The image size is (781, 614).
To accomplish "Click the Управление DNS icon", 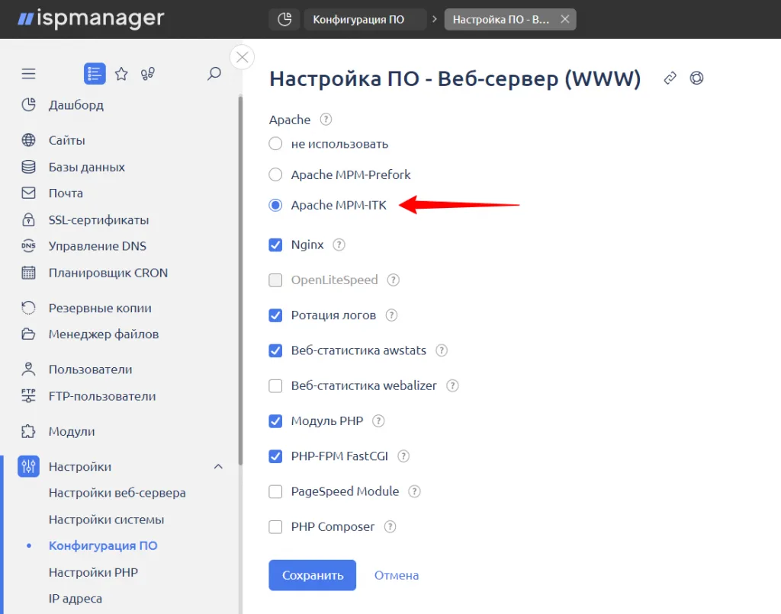I will click(28, 246).
